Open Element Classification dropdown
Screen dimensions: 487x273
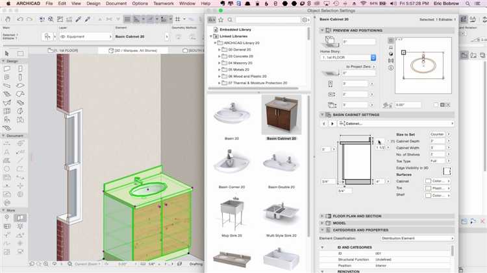pyautogui.click(x=417, y=238)
